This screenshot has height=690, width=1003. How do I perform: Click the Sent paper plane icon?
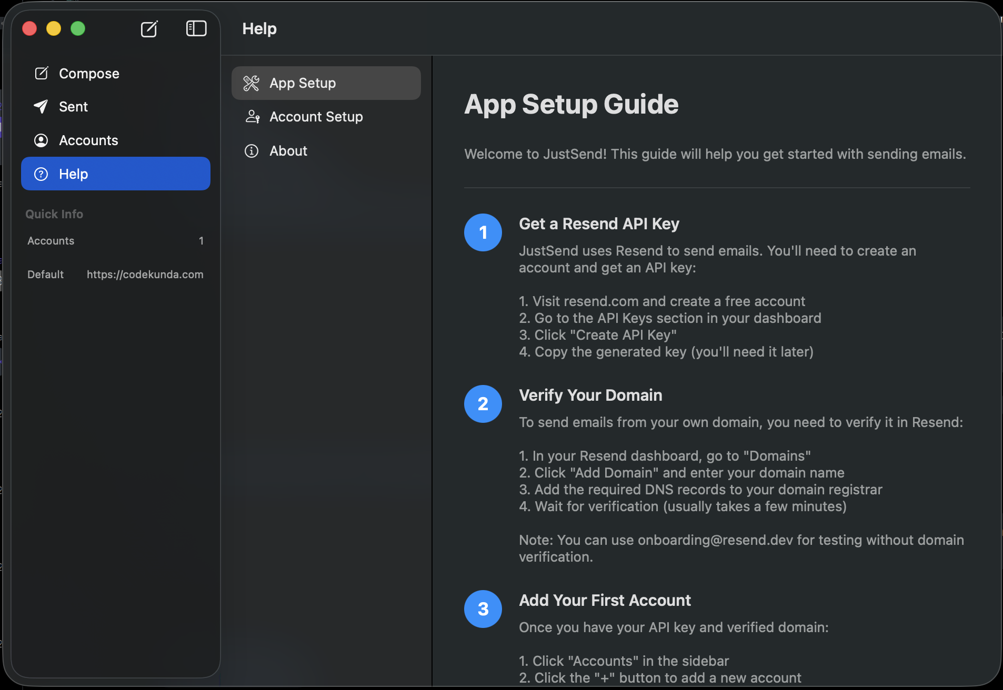tap(41, 107)
